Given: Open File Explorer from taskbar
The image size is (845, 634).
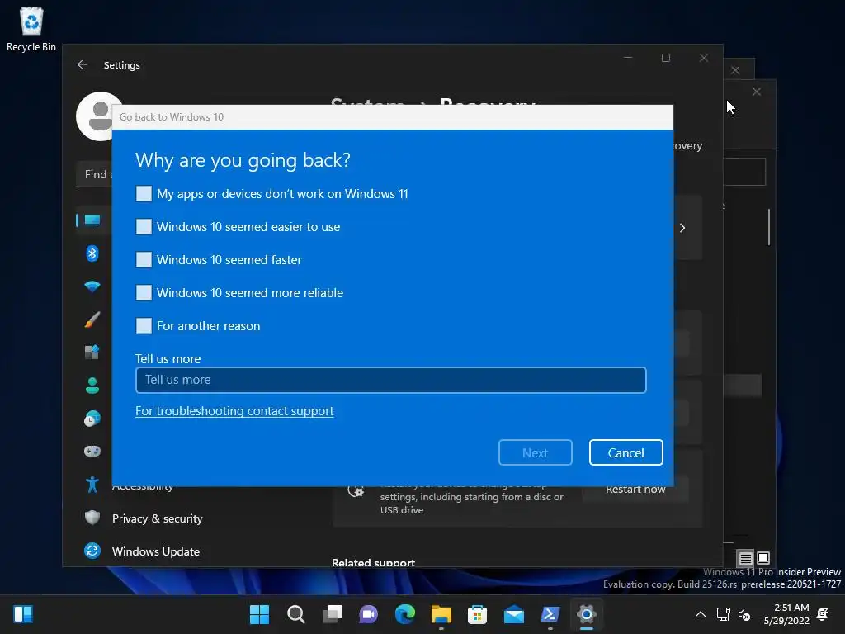Looking at the screenshot, I should pos(441,614).
